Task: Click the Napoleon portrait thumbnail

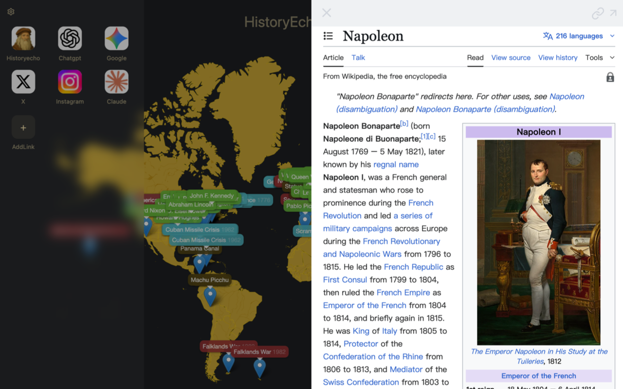Action: pyautogui.click(x=538, y=241)
